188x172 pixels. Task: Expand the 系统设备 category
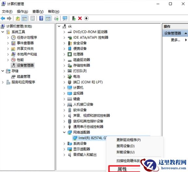[x=64, y=143]
